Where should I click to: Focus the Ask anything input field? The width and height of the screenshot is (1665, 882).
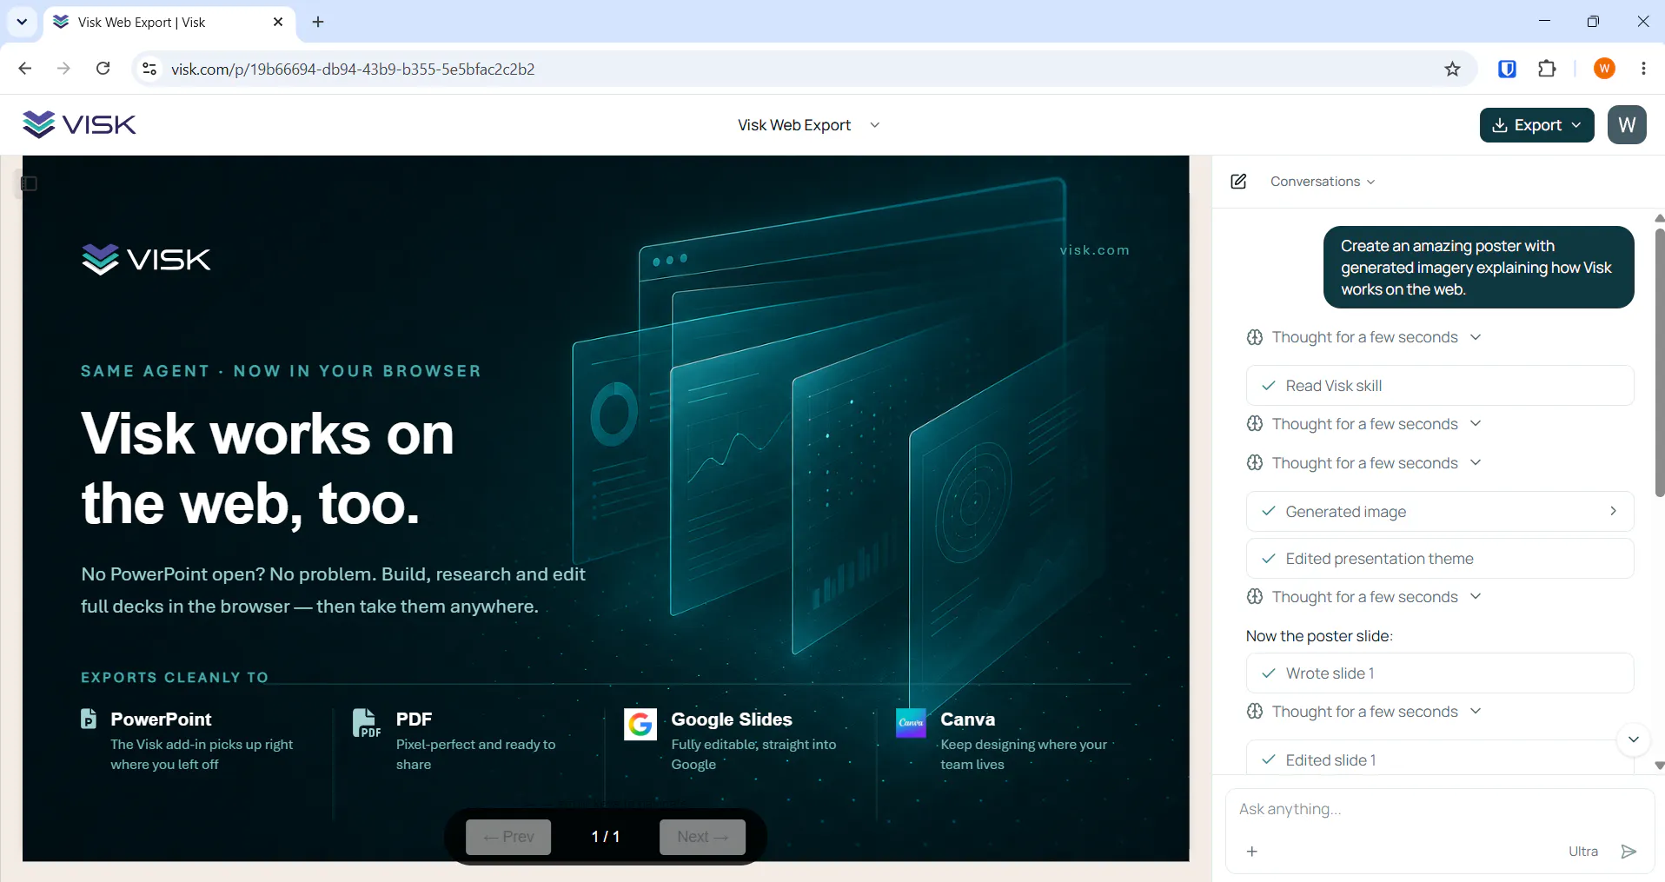pos(1439,809)
